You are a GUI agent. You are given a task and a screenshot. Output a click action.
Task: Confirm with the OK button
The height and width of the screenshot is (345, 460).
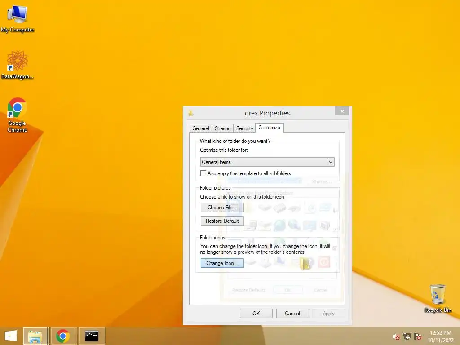[256, 313]
